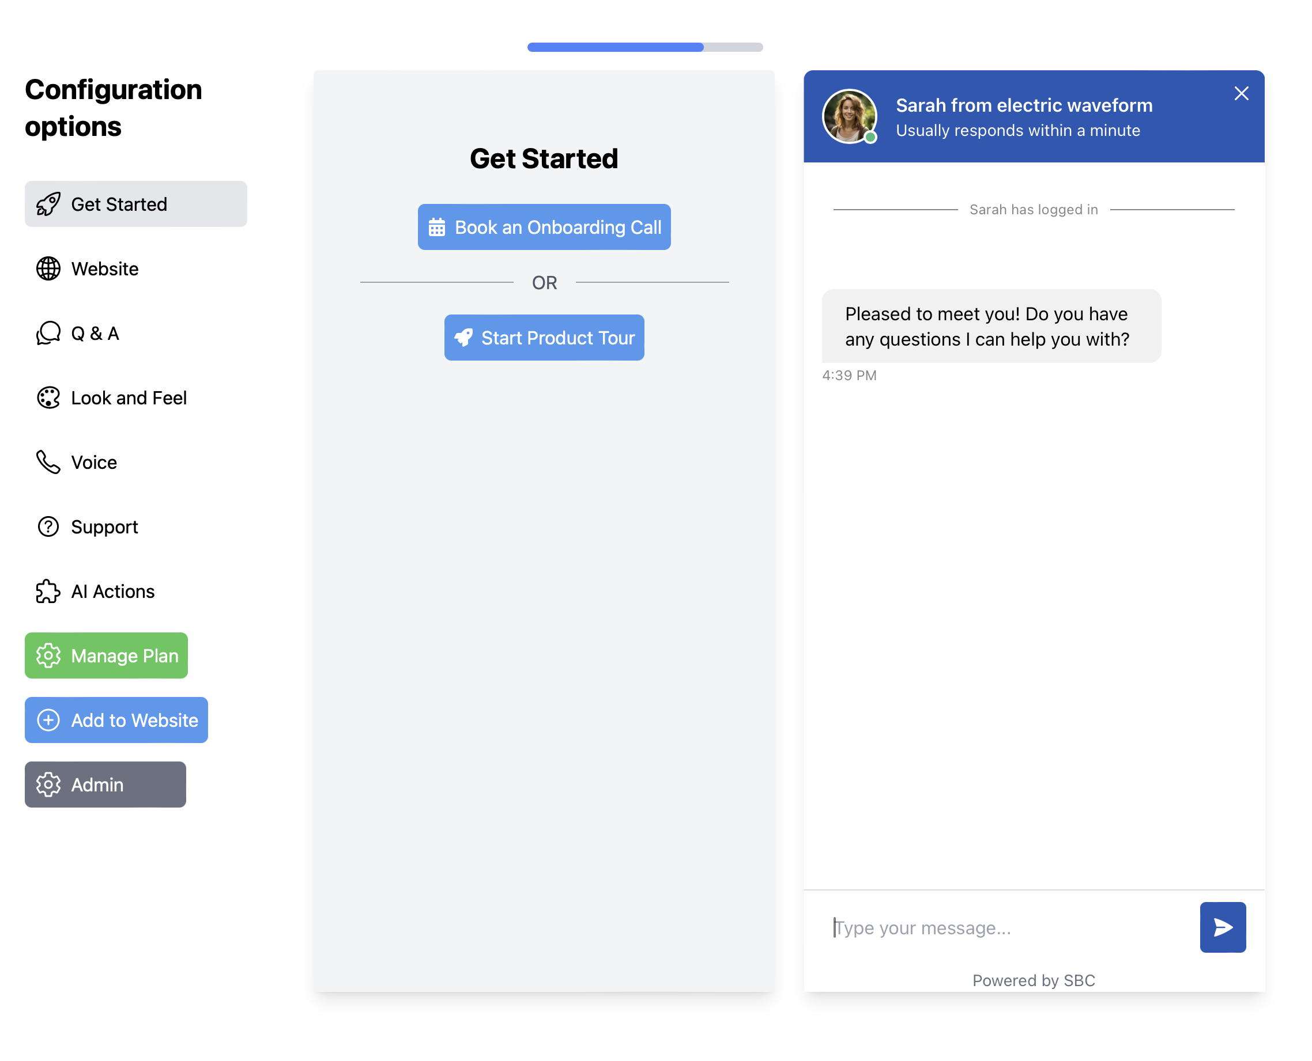Select the Voice phone icon
Image resolution: width=1312 pixels, height=1061 pixels.
pyautogui.click(x=48, y=463)
